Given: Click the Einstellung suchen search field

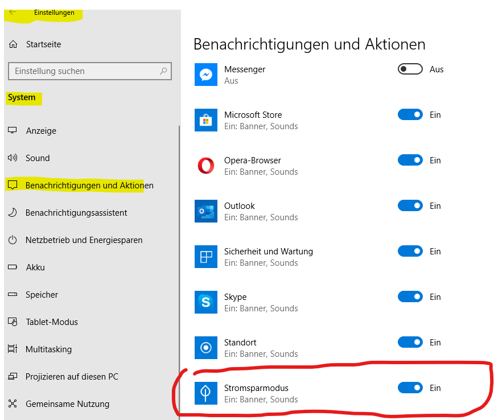Looking at the screenshot, I should (x=90, y=71).
